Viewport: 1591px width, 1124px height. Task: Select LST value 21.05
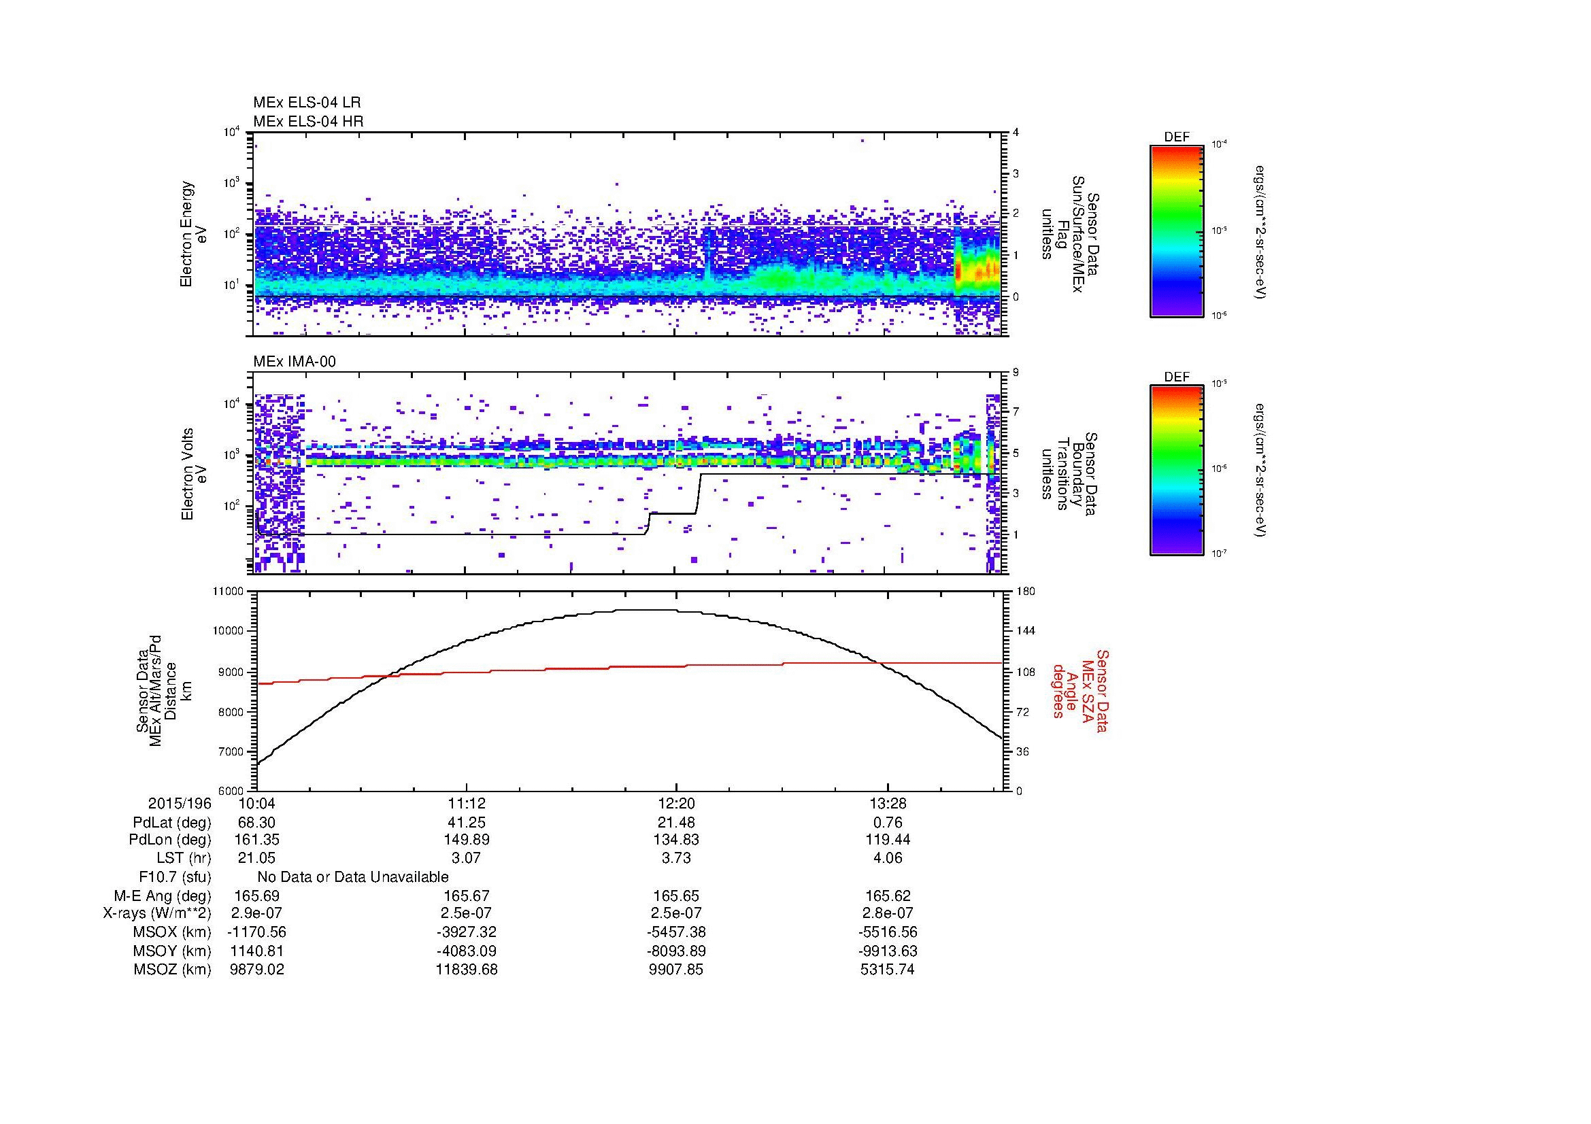click(x=257, y=859)
